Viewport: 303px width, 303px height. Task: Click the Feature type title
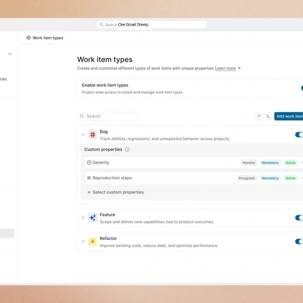(107, 215)
